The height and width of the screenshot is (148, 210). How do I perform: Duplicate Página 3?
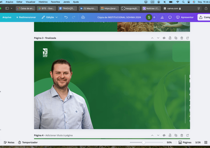[x=176, y=38]
